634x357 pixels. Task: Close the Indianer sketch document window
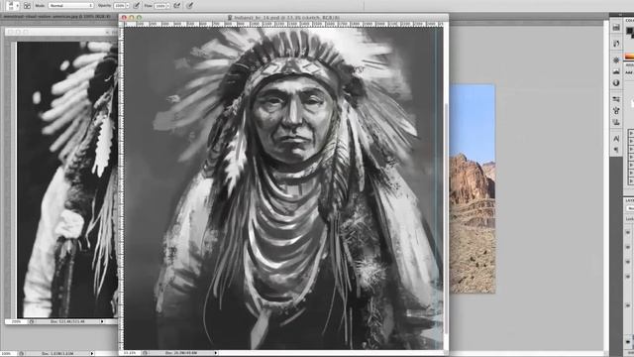pyautogui.click(x=124, y=18)
